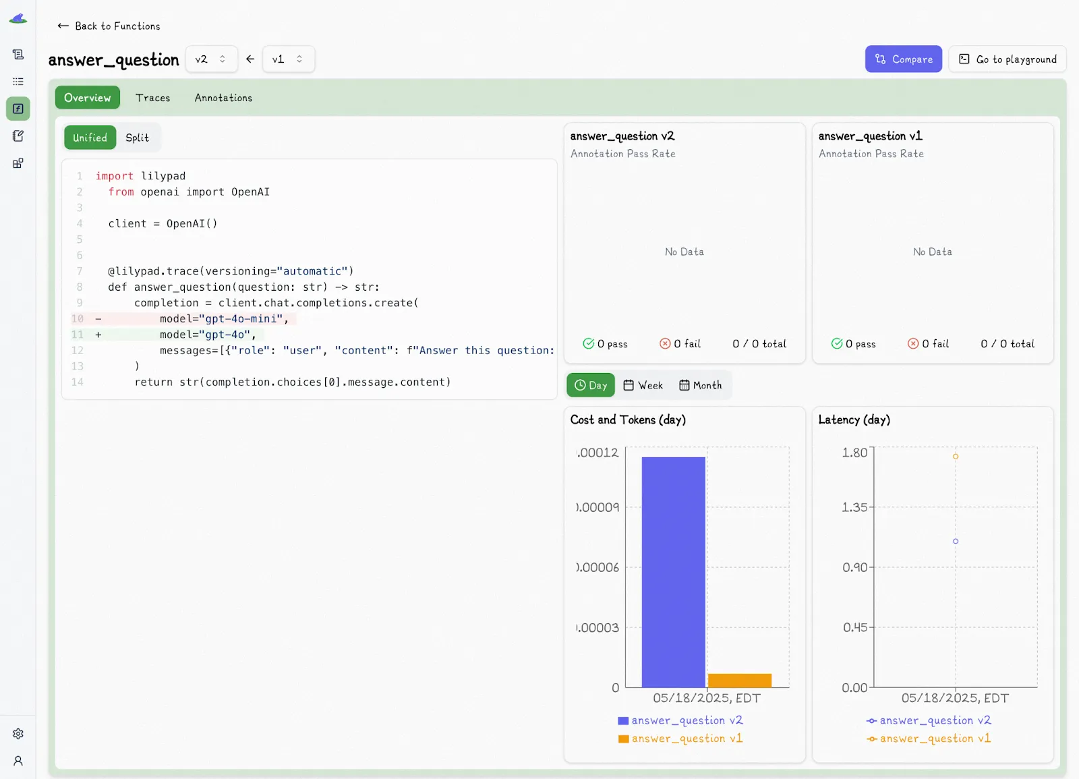The image size is (1079, 779).
Task: Select the Unified diff view
Action: pos(90,138)
